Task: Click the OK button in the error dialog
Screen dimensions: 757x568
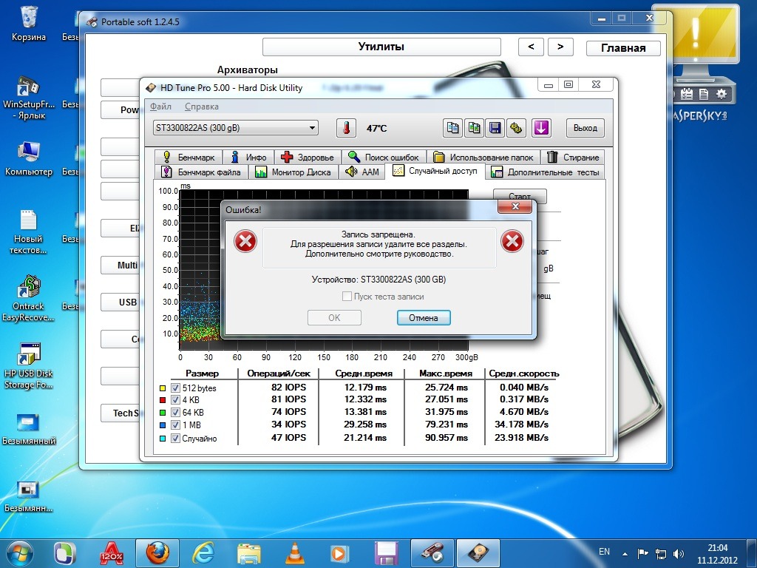Action: click(334, 317)
